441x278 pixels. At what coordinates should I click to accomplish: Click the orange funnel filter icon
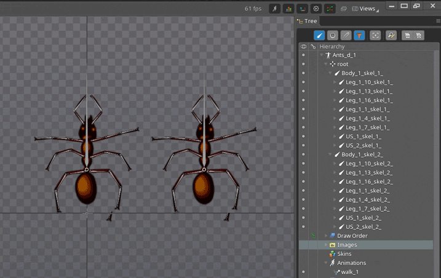[x=359, y=36]
